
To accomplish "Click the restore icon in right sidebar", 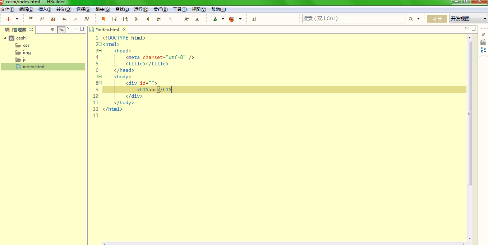I will tap(483, 34).
